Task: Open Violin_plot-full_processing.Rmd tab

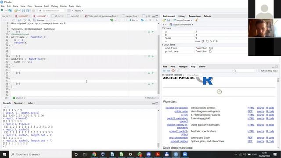Action: tap(102, 16)
